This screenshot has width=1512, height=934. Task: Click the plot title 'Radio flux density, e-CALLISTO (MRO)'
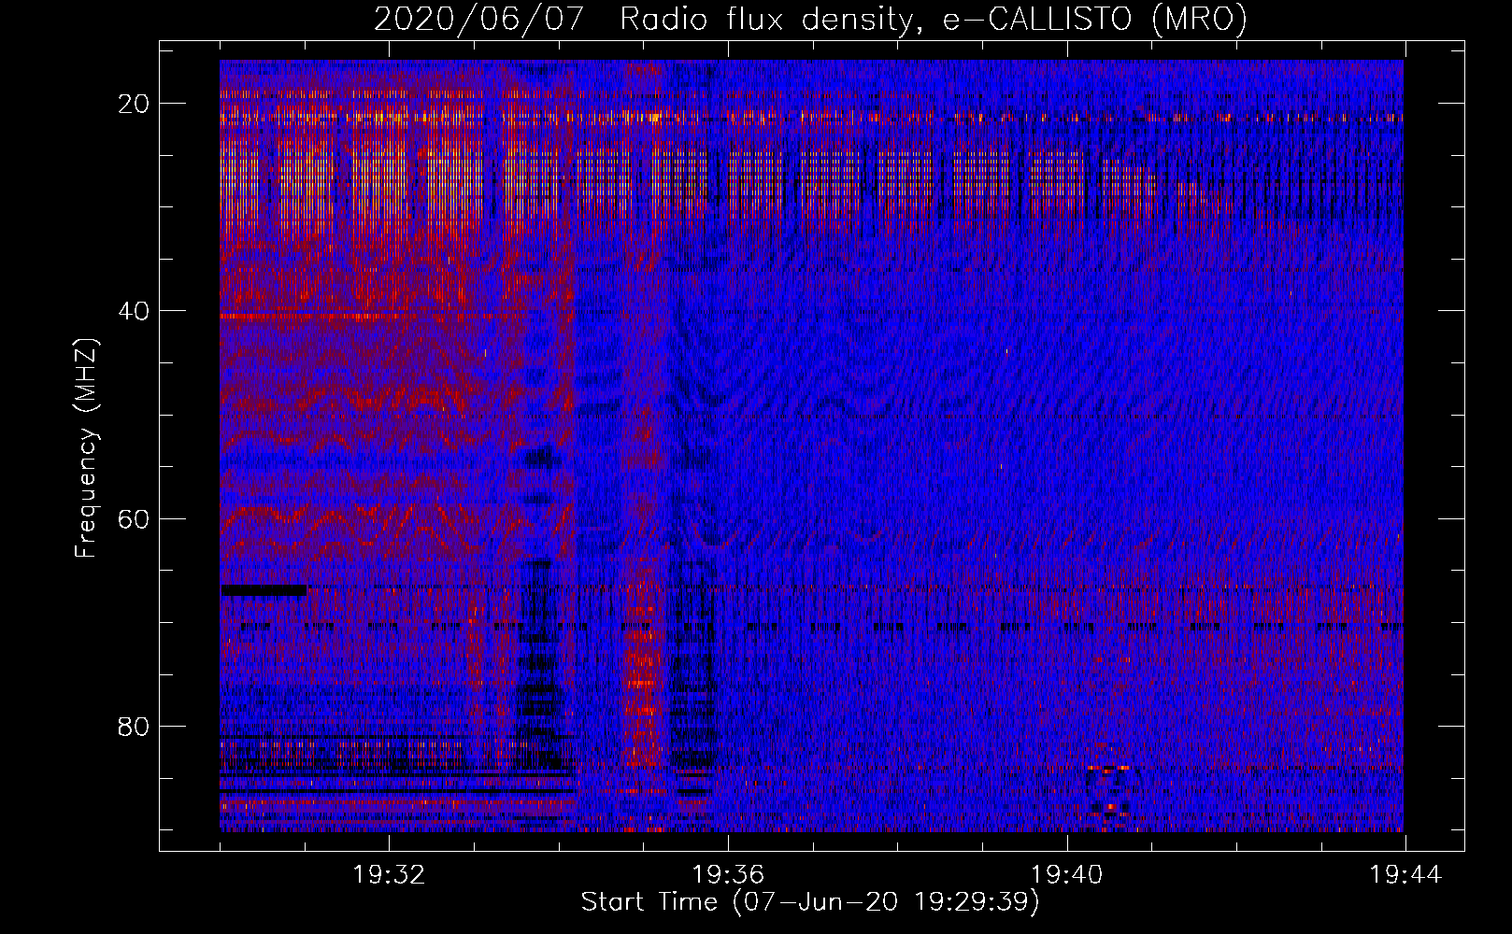pos(933,19)
